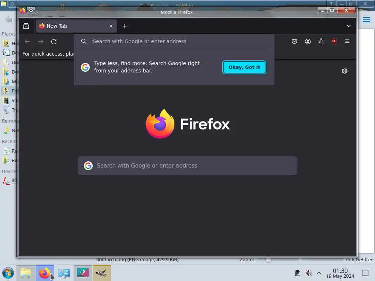Screen dimensions: 375x281
Task: Select the New Tab tab
Action: point(76,26)
